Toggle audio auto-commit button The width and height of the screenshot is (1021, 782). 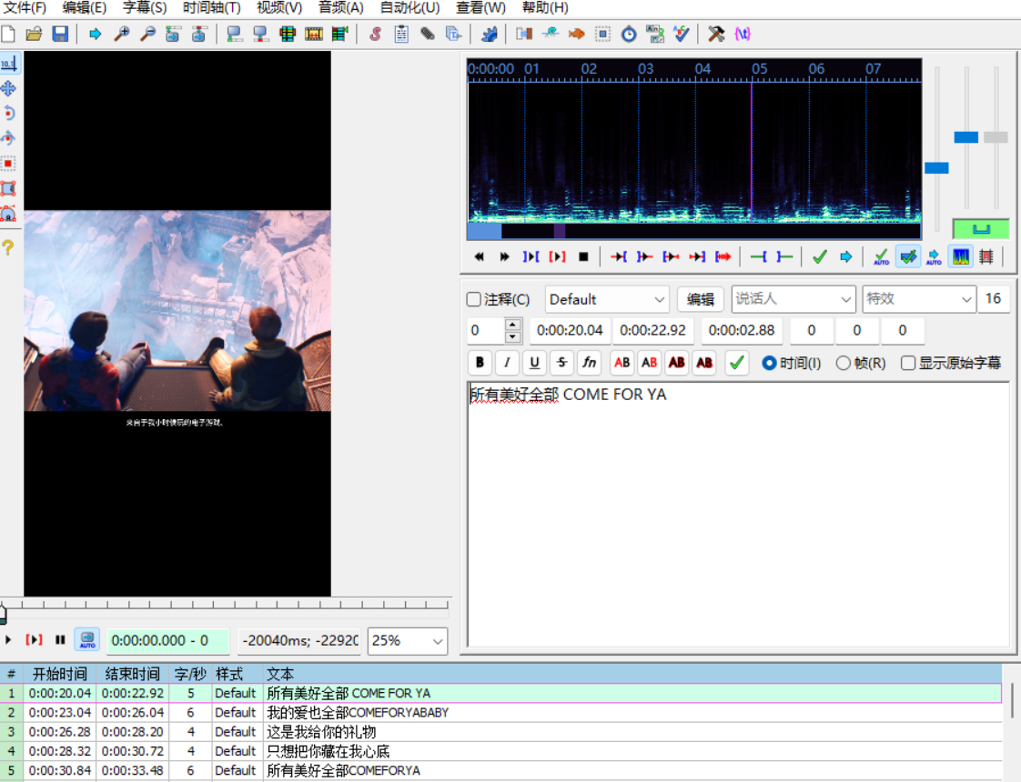(881, 257)
